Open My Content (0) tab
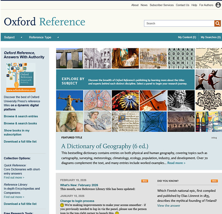 pyautogui.click(x=187, y=37)
